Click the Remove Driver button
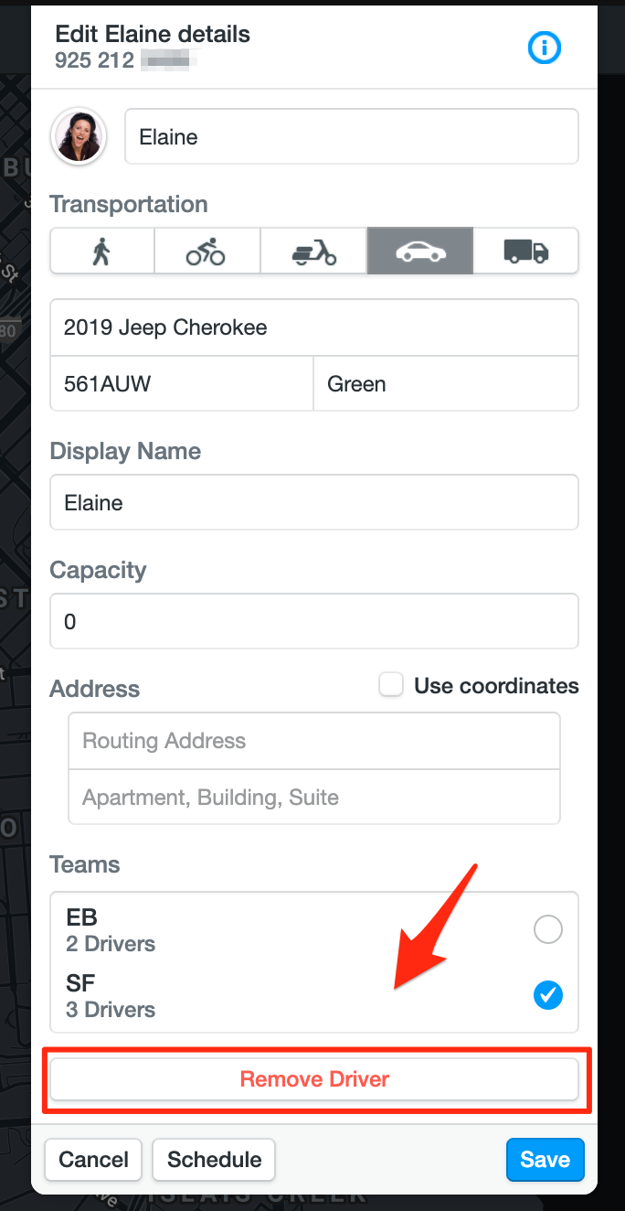Screen dimensions: 625x1211 pyautogui.click(x=314, y=1079)
